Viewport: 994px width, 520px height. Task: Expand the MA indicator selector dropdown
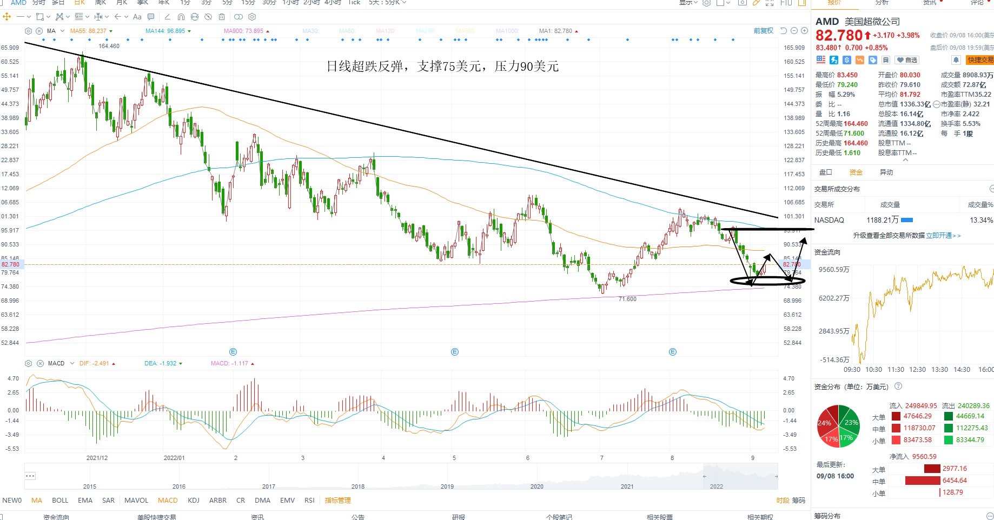[62, 31]
